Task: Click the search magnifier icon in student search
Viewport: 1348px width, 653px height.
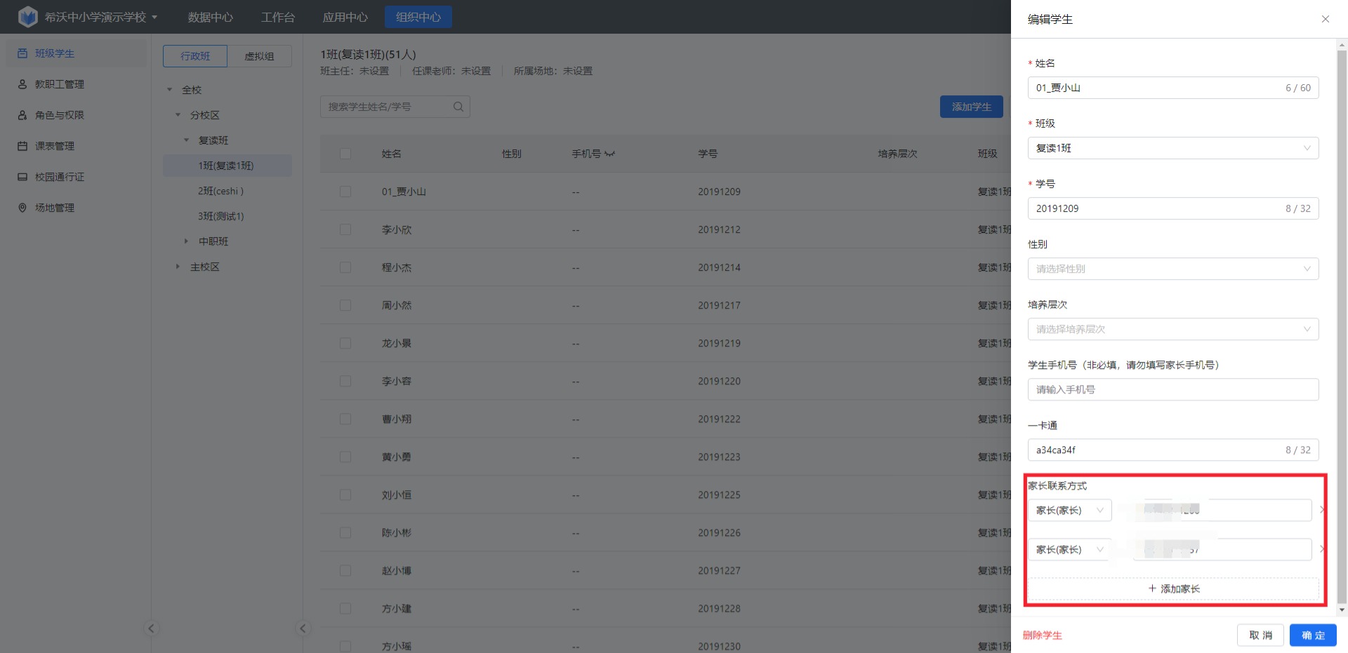Action: (458, 107)
